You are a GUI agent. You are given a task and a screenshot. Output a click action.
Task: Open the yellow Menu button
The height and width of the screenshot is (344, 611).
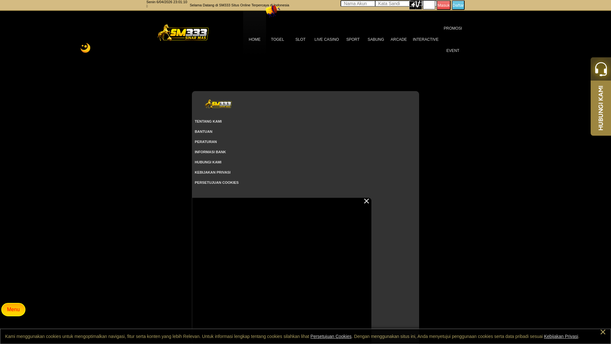[13, 310]
